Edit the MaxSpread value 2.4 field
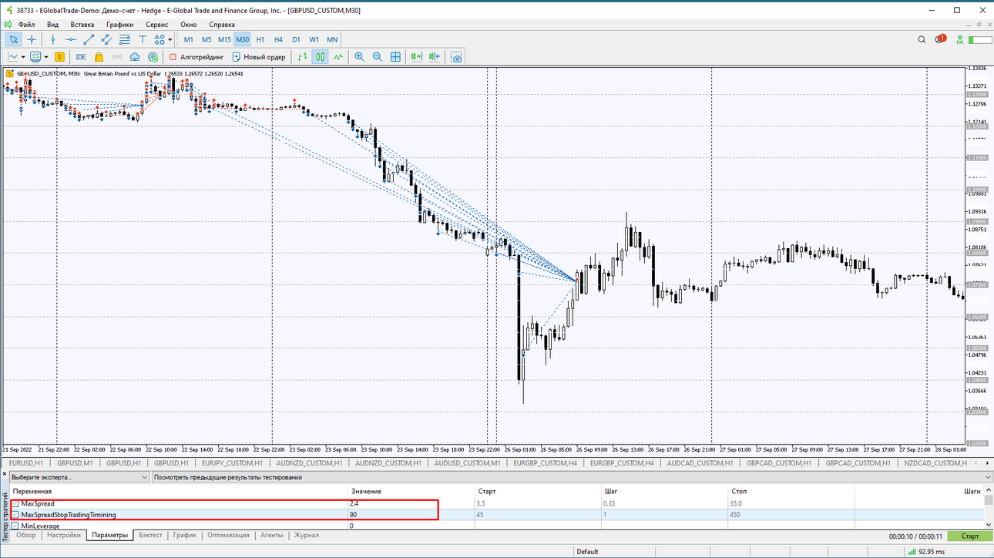 pos(410,503)
